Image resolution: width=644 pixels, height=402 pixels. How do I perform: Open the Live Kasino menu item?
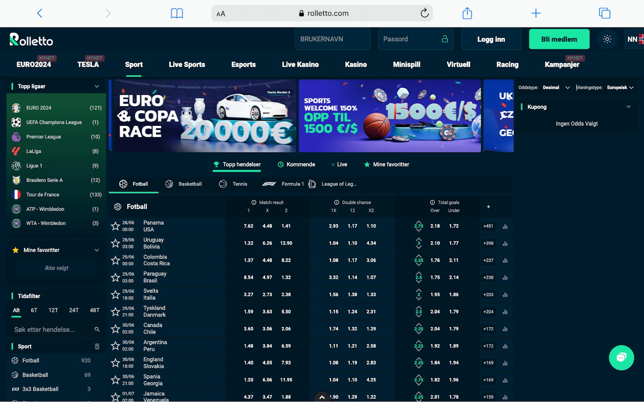click(300, 64)
